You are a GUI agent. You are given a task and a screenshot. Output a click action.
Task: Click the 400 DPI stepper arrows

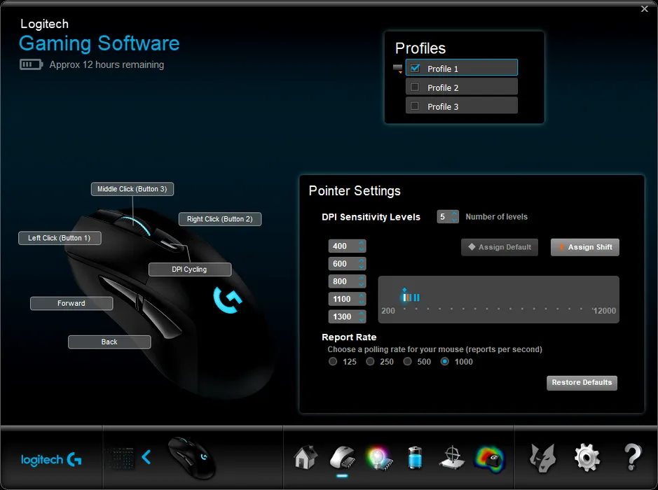tap(362, 246)
